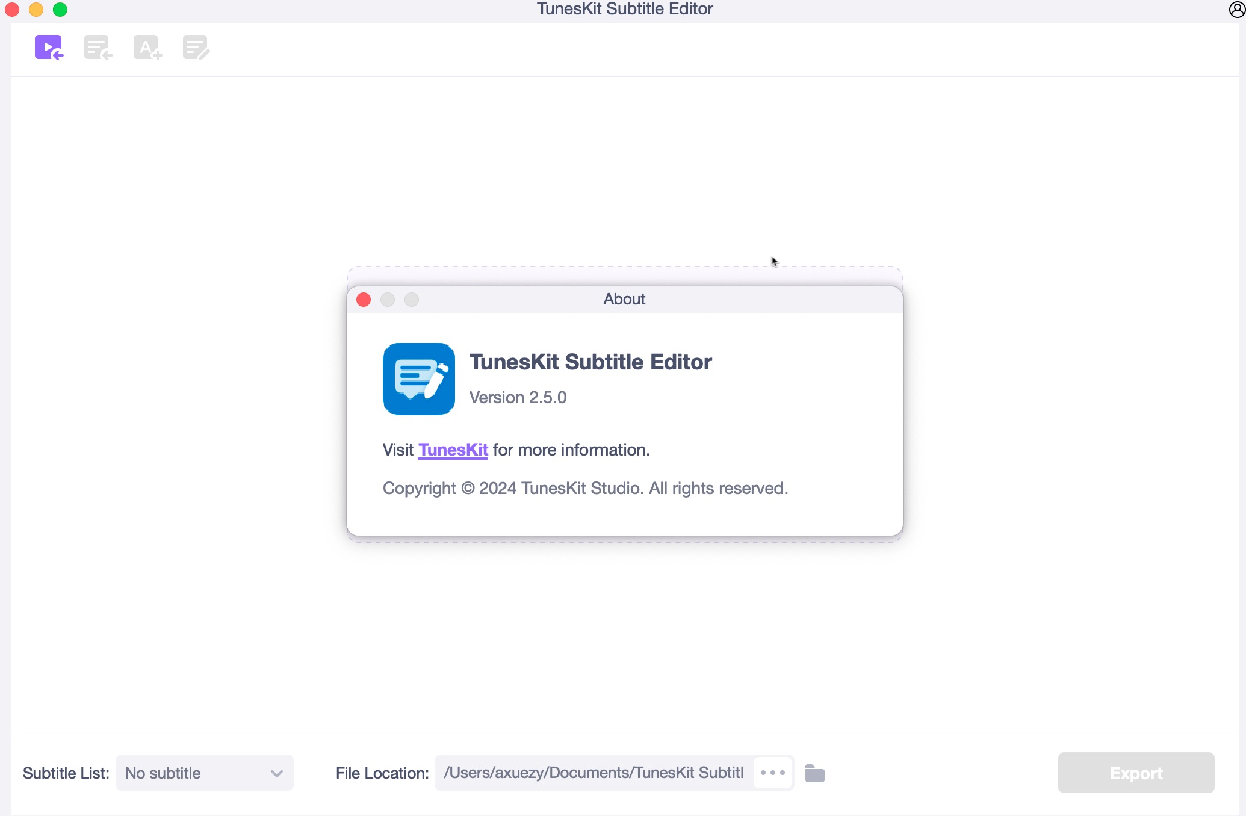Maximize the main window with green button
The image size is (1246, 816).
click(x=60, y=10)
